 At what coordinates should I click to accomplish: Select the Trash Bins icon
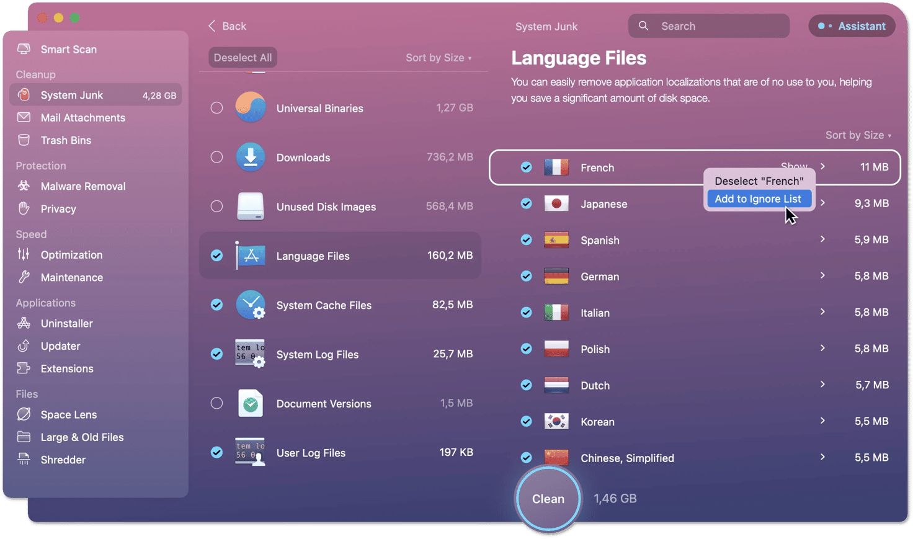24,140
